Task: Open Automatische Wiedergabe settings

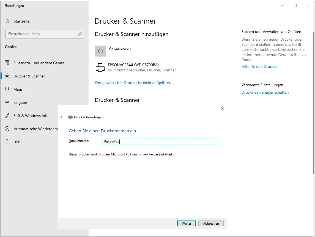Action: click(36, 129)
